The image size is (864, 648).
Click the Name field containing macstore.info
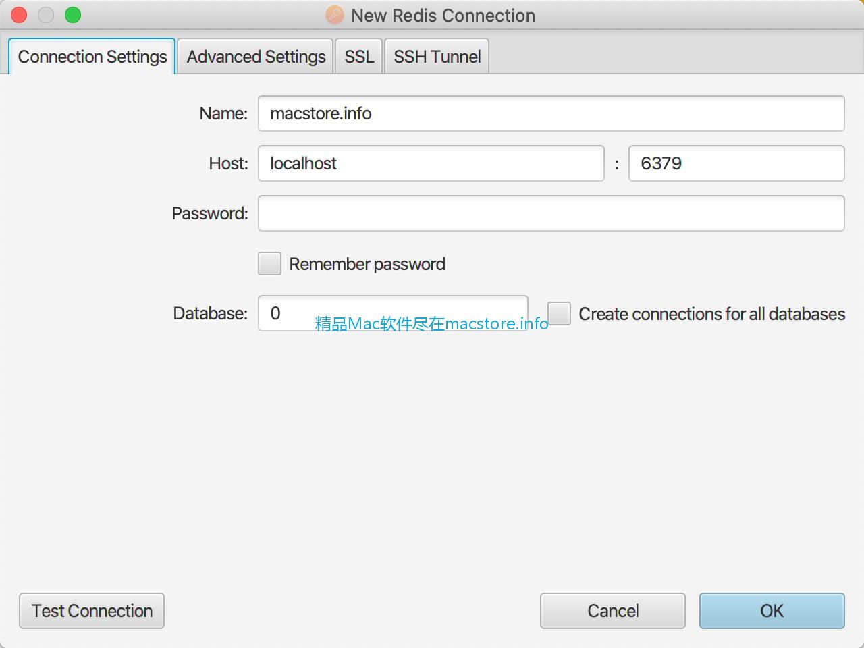pyautogui.click(x=551, y=113)
